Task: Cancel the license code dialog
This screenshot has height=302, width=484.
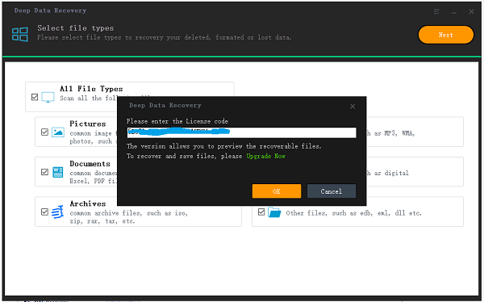Action: click(x=332, y=191)
